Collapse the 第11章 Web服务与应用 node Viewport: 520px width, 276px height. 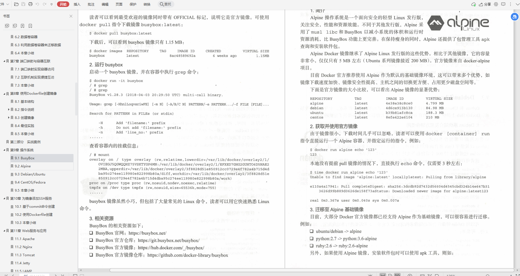click(4, 231)
